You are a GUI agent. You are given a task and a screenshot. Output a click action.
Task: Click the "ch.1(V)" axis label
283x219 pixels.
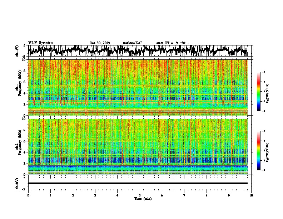tap(17, 51)
